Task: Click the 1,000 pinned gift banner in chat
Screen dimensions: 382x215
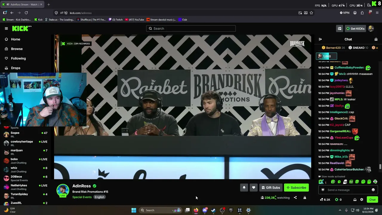Action: point(326,56)
